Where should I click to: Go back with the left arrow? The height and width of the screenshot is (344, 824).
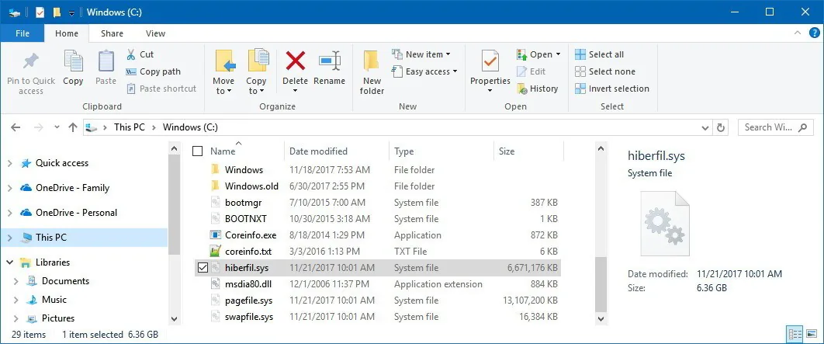16,127
